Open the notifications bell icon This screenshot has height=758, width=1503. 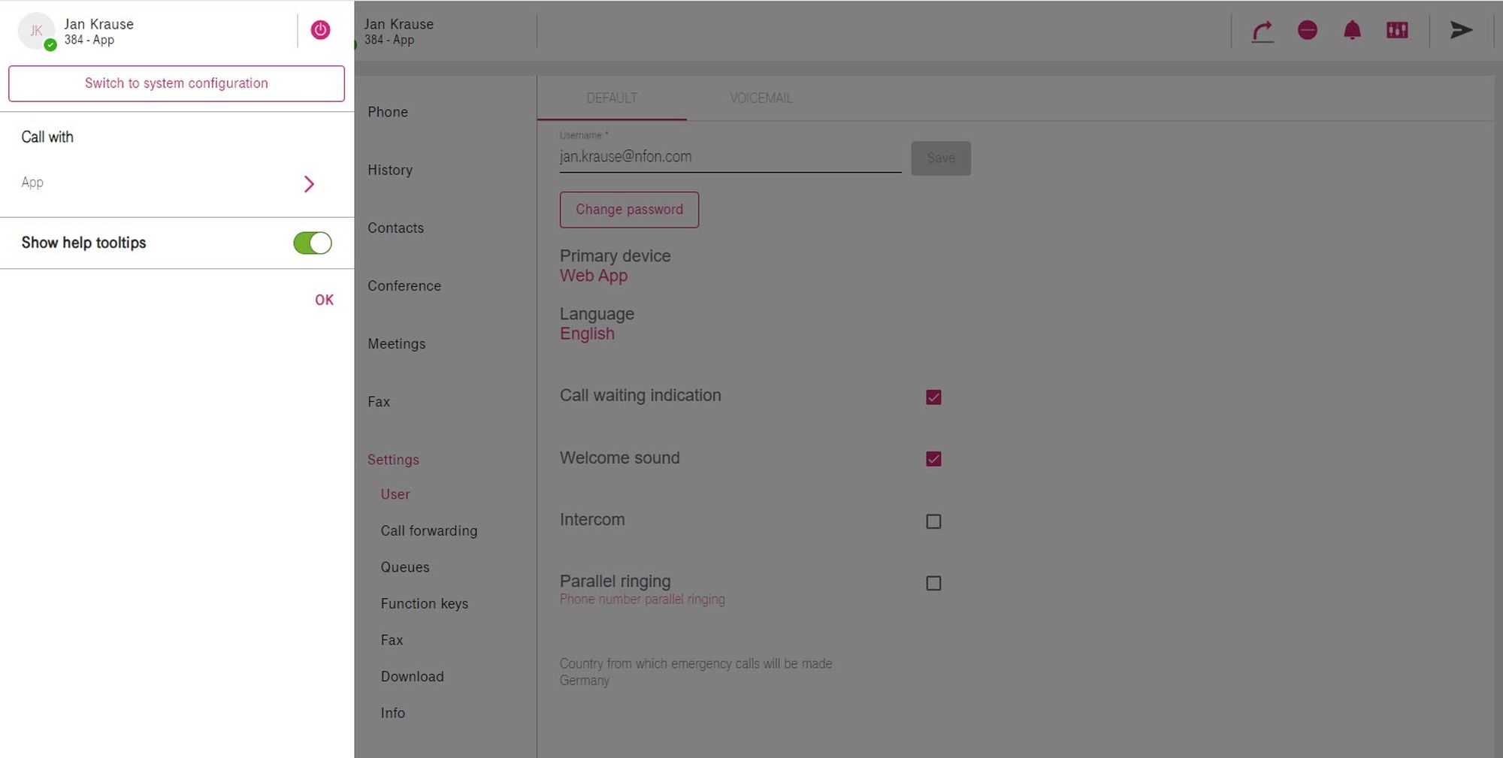click(x=1352, y=30)
